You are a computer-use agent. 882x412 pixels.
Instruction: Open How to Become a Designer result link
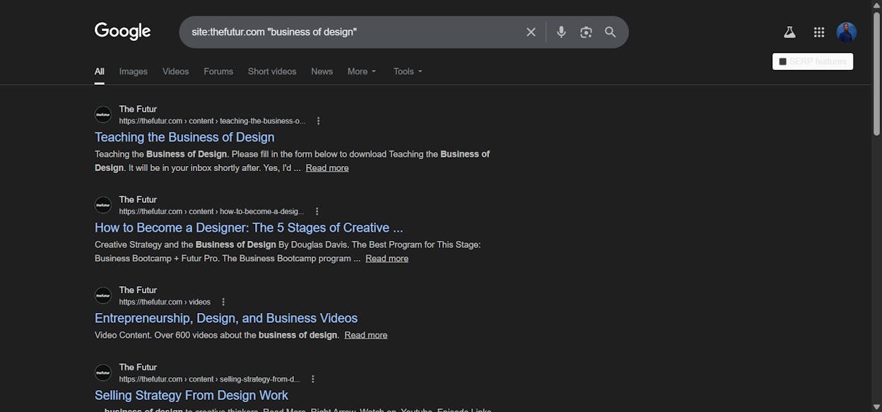[x=249, y=228]
